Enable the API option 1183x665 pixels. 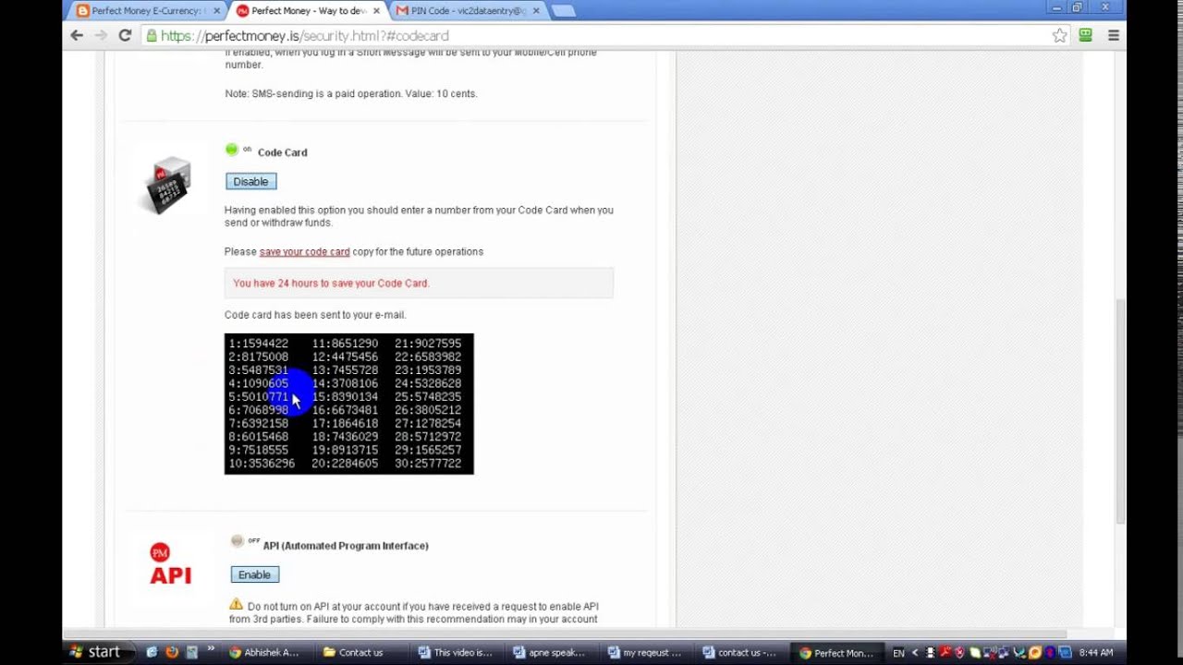[254, 574]
